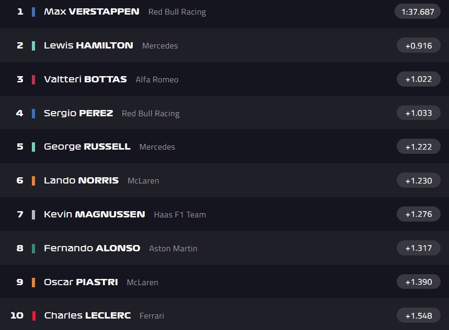The height and width of the screenshot is (330, 449).
Task: Click the +1.276 gap pill for Magnussen
Action: pyautogui.click(x=418, y=214)
